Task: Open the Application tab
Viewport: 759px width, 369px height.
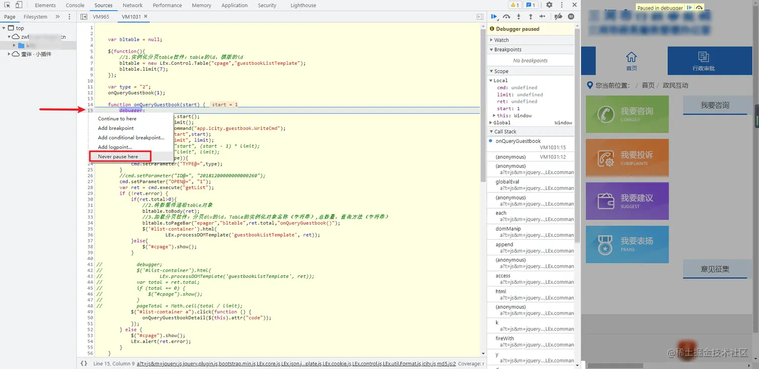Action: pos(234,5)
